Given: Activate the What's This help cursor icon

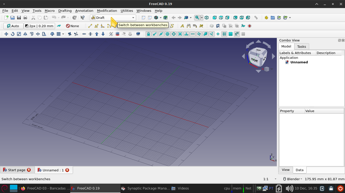Looking at the screenshot, I should pos(83,18).
